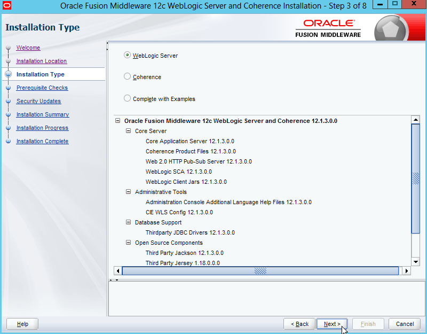The width and height of the screenshot is (427, 334).
Task: Click the scroll down arrow in the component tree
Action: (416, 261)
